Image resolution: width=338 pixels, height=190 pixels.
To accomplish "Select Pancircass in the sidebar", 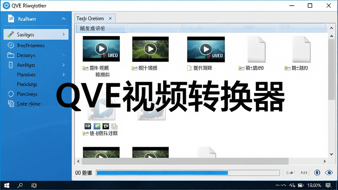I will click(27, 94).
